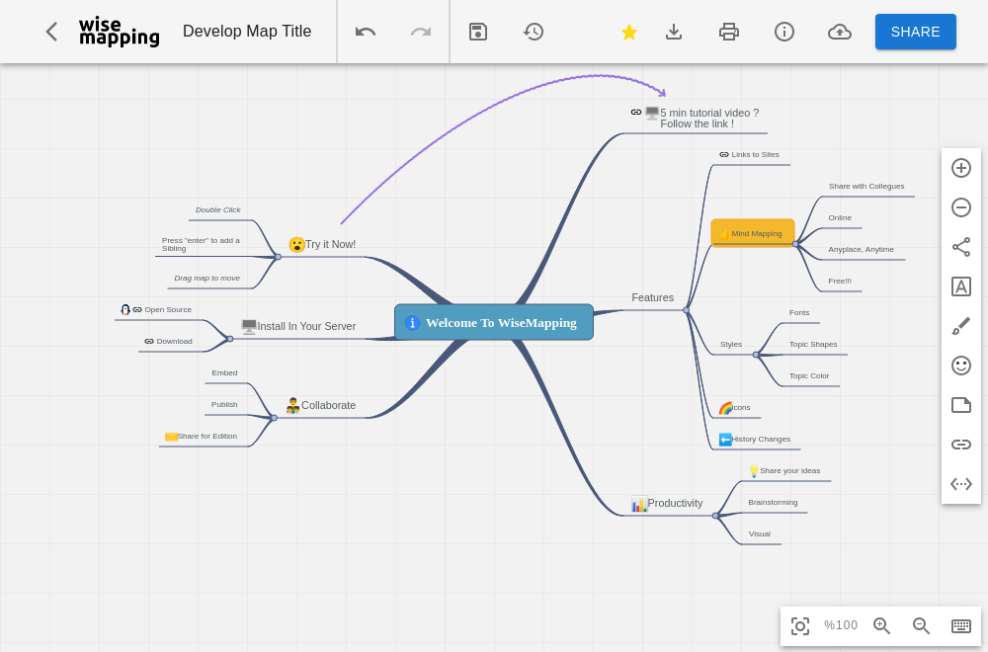Select the 'Icons' subtopic with rainbow
Image resolution: width=988 pixels, height=652 pixels.
coord(735,408)
